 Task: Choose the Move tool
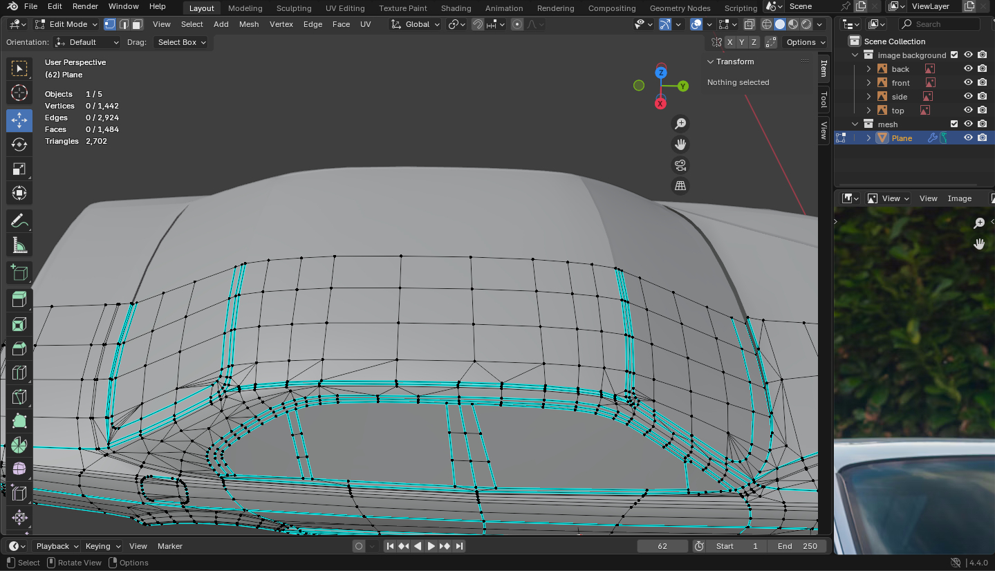click(19, 120)
